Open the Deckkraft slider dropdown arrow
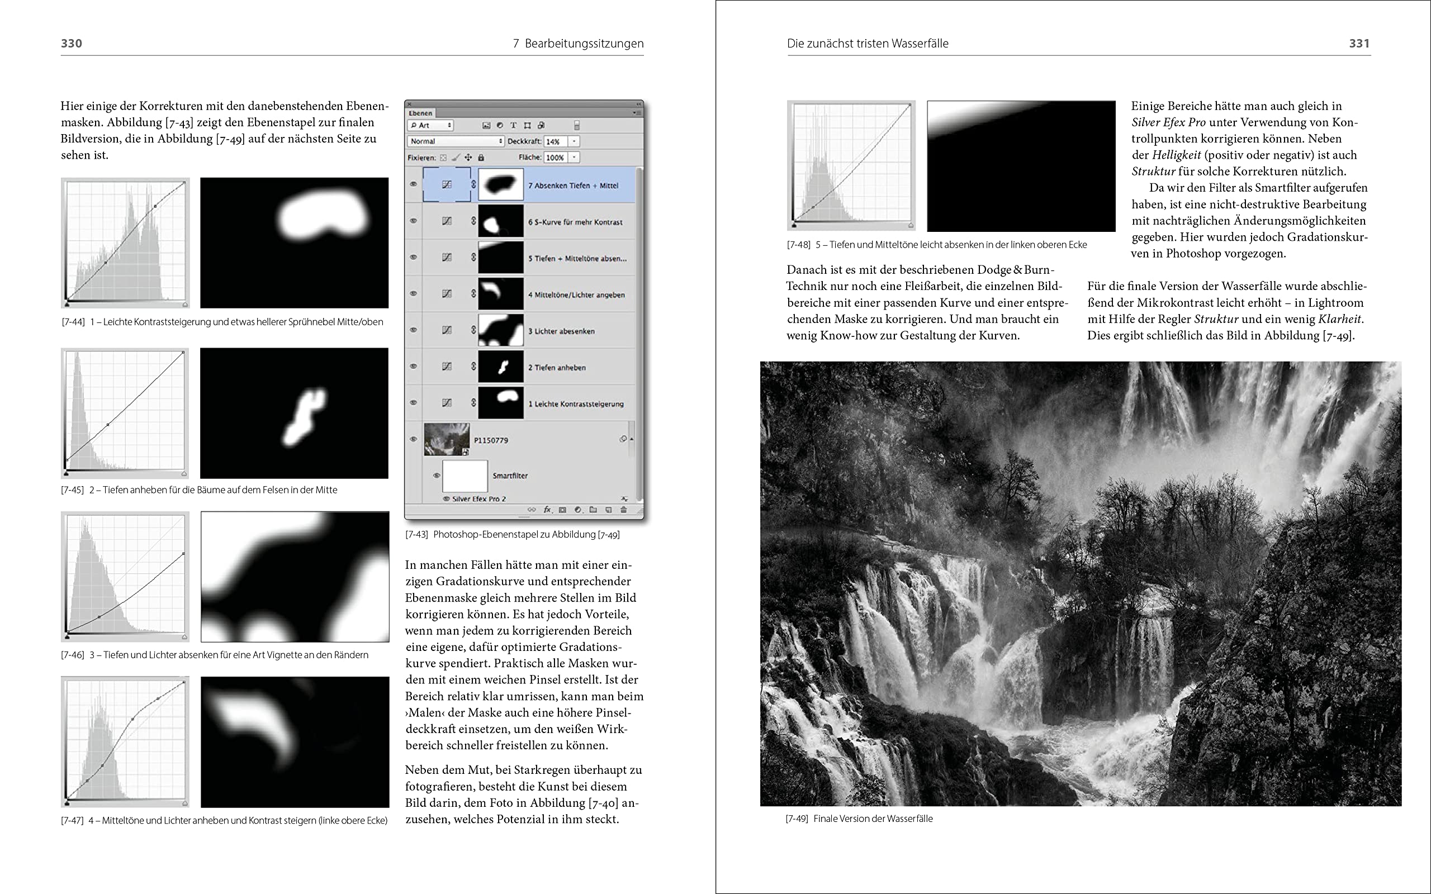 [574, 141]
